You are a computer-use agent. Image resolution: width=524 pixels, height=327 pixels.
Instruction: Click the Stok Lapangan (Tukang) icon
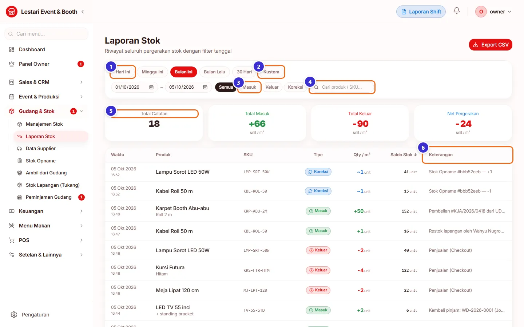[x=20, y=185]
